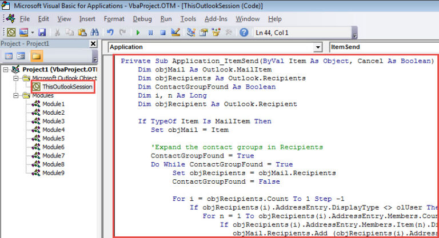Click the Cut scissors icon

click(x=57, y=33)
